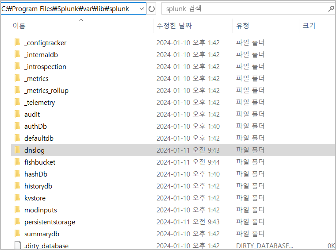Image resolution: width=336 pixels, height=250 pixels.
Task: Select the _metrics_rollup folder name
Action: coord(46,91)
